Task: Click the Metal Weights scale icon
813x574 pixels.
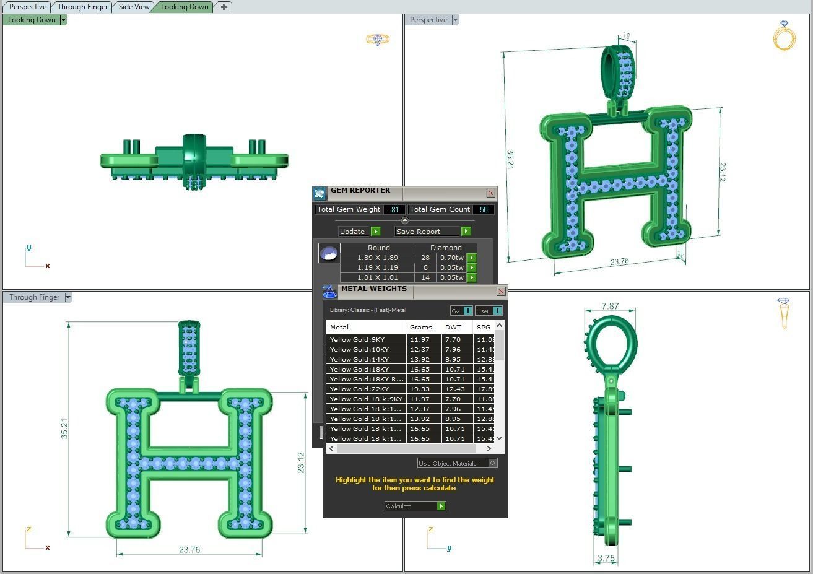Action: [329, 292]
